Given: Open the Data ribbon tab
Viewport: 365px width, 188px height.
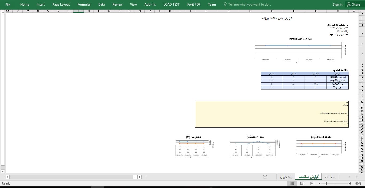Looking at the screenshot, I should (x=101, y=5).
